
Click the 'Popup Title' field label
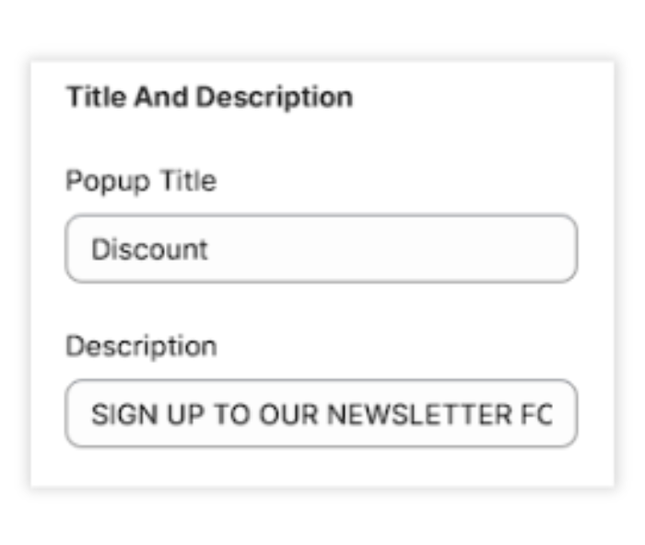pyautogui.click(x=141, y=180)
